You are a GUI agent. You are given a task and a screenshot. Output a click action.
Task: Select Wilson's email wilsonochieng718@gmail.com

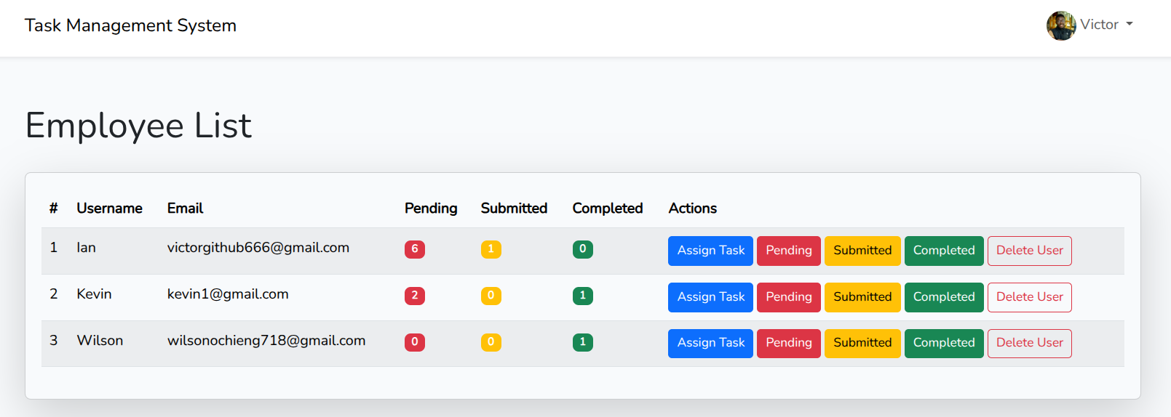(266, 341)
